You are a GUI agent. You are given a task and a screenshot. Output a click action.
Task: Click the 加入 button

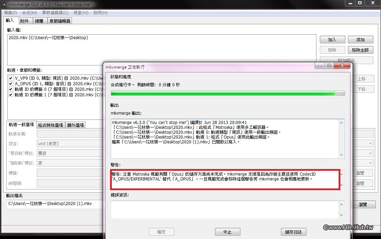coord(332,39)
